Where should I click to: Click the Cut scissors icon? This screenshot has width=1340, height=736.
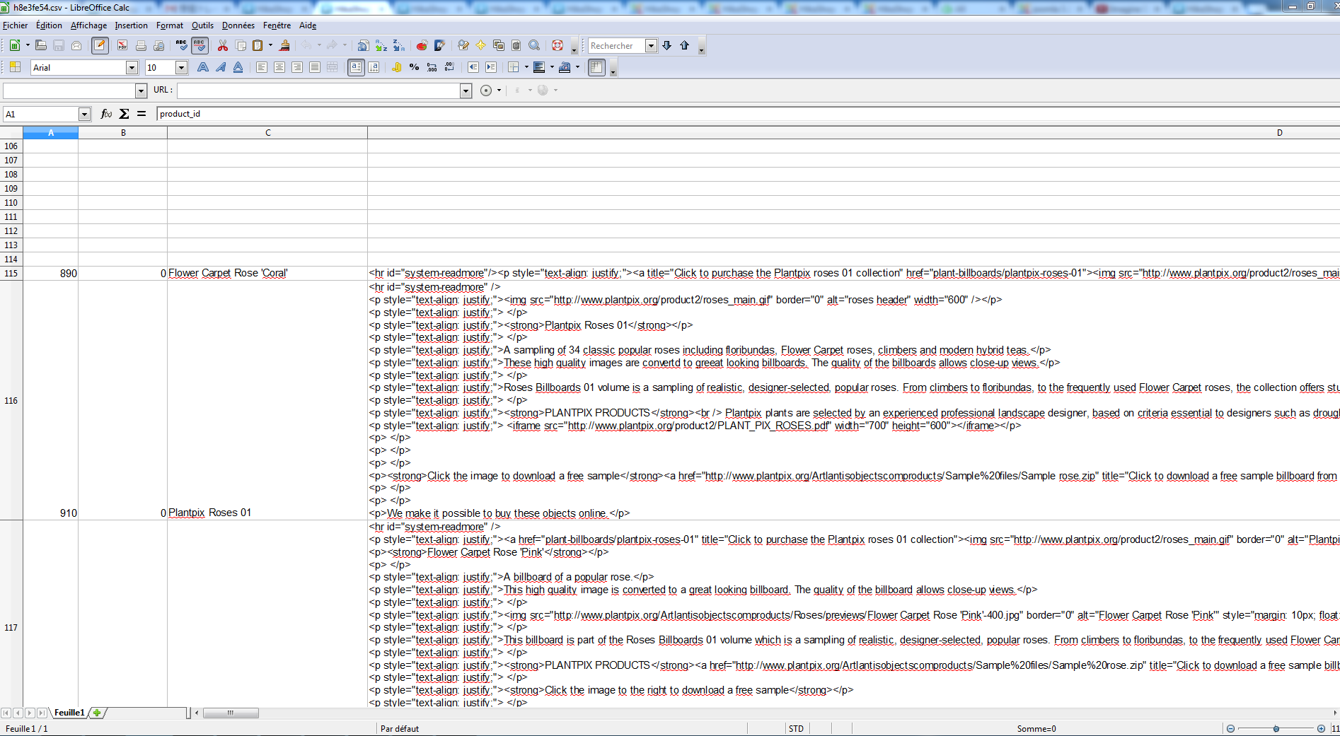[223, 46]
